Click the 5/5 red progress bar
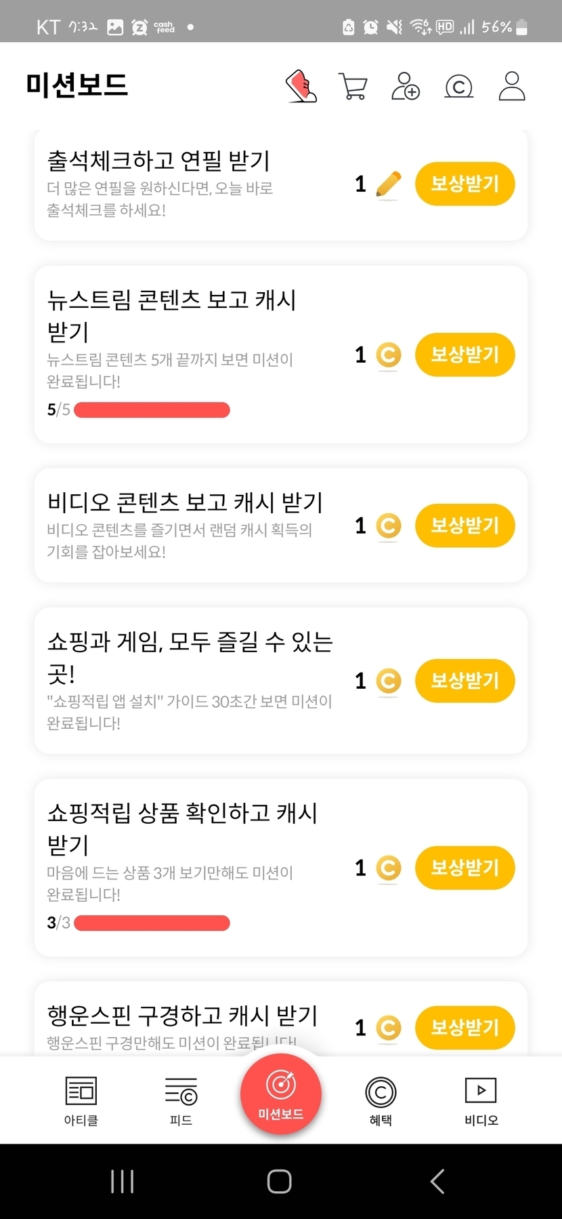This screenshot has height=1219, width=562. (x=152, y=409)
